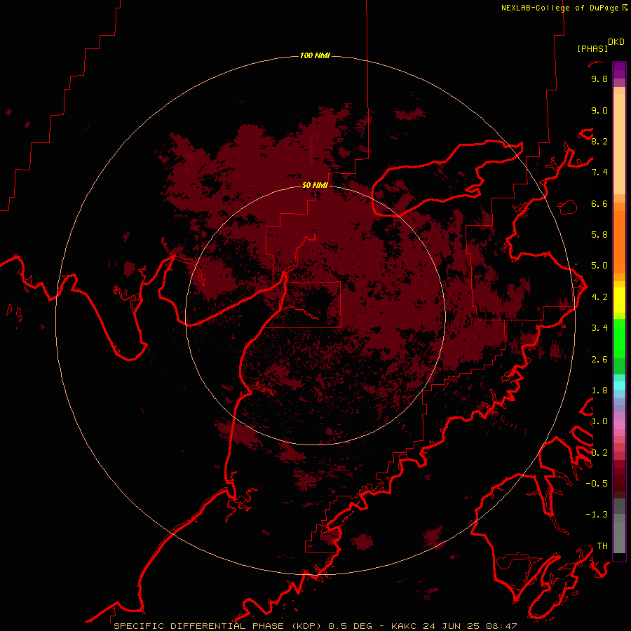Click the bright green color bar segment

coord(619,338)
